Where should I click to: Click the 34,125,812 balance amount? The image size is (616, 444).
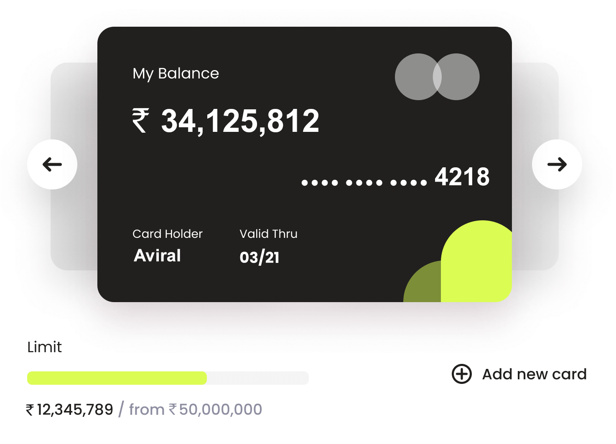click(x=240, y=121)
